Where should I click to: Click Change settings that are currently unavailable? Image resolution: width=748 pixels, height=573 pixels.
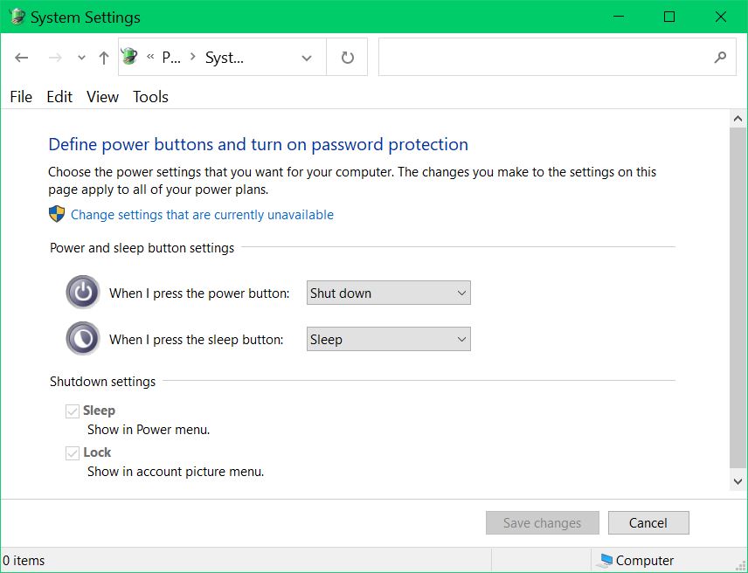point(202,215)
